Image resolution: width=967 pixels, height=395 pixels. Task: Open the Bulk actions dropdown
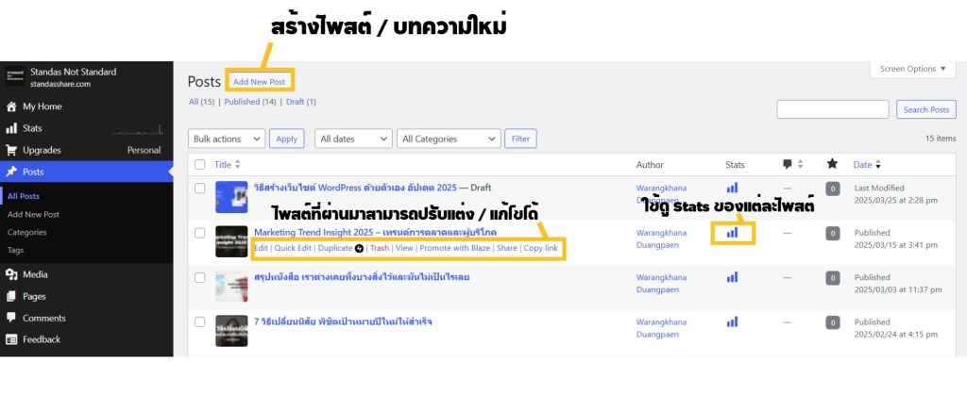(227, 139)
